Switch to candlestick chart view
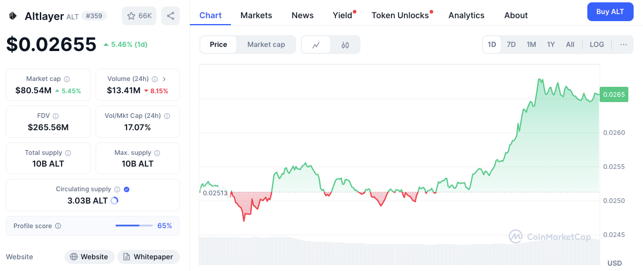643x271 pixels. (345, 45)
